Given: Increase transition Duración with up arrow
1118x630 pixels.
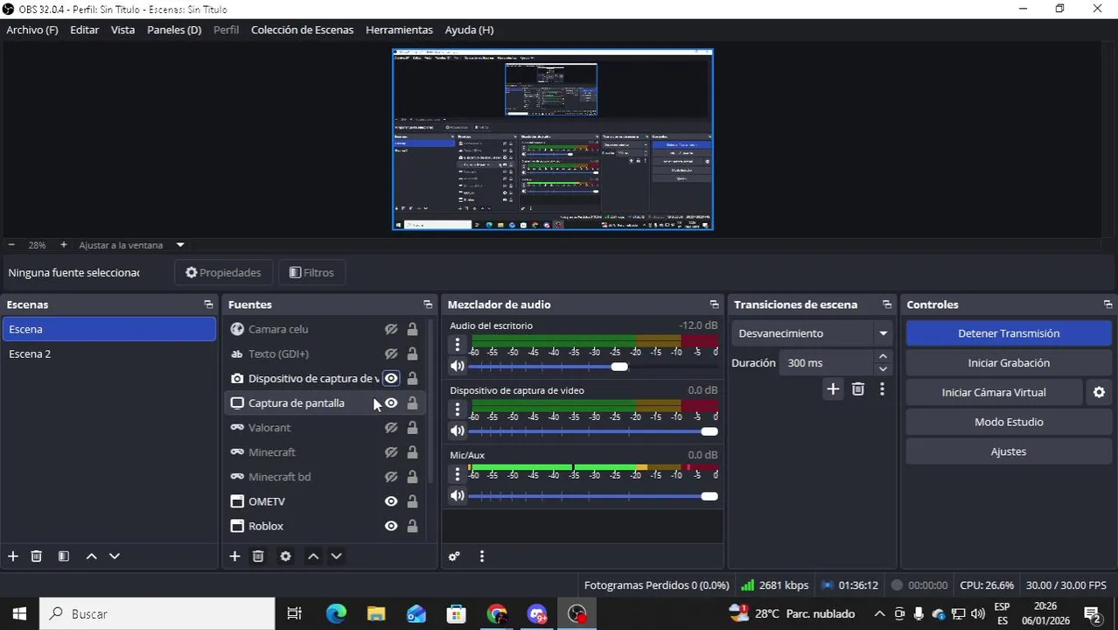Looking at the screenshot, I should click(883, 357).
